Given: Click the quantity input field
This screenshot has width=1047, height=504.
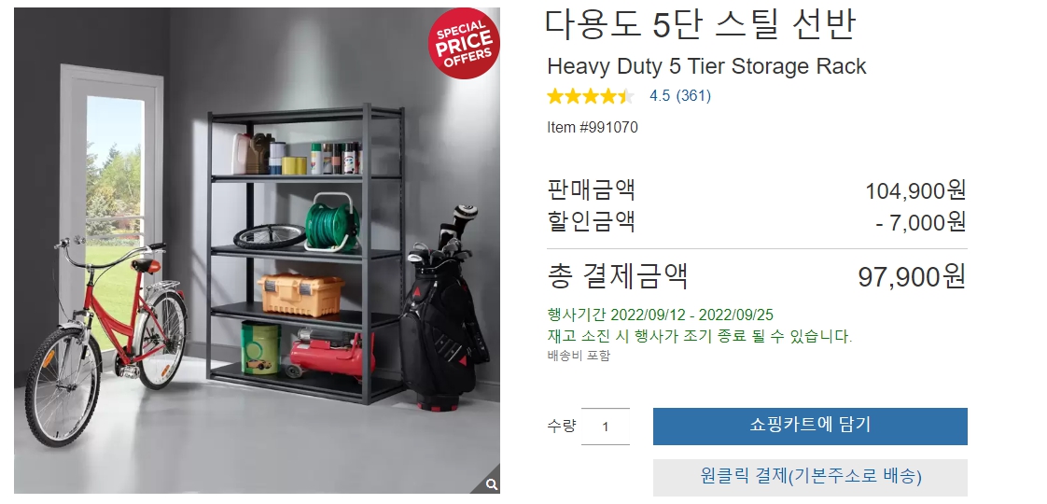Looking at the screenshot, I should [x=606, y=426].
